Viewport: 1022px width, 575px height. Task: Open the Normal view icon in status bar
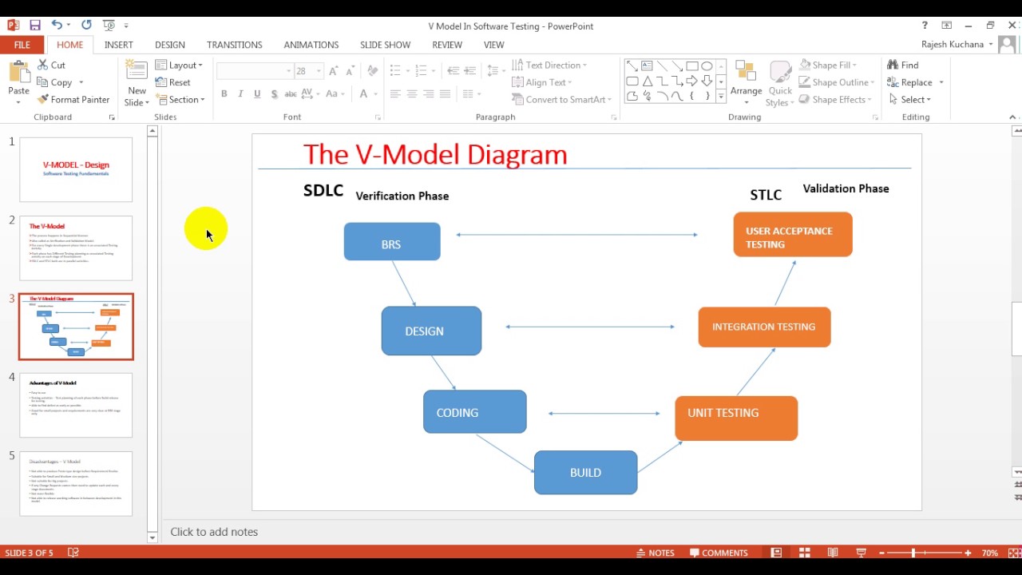click(776, 553)
